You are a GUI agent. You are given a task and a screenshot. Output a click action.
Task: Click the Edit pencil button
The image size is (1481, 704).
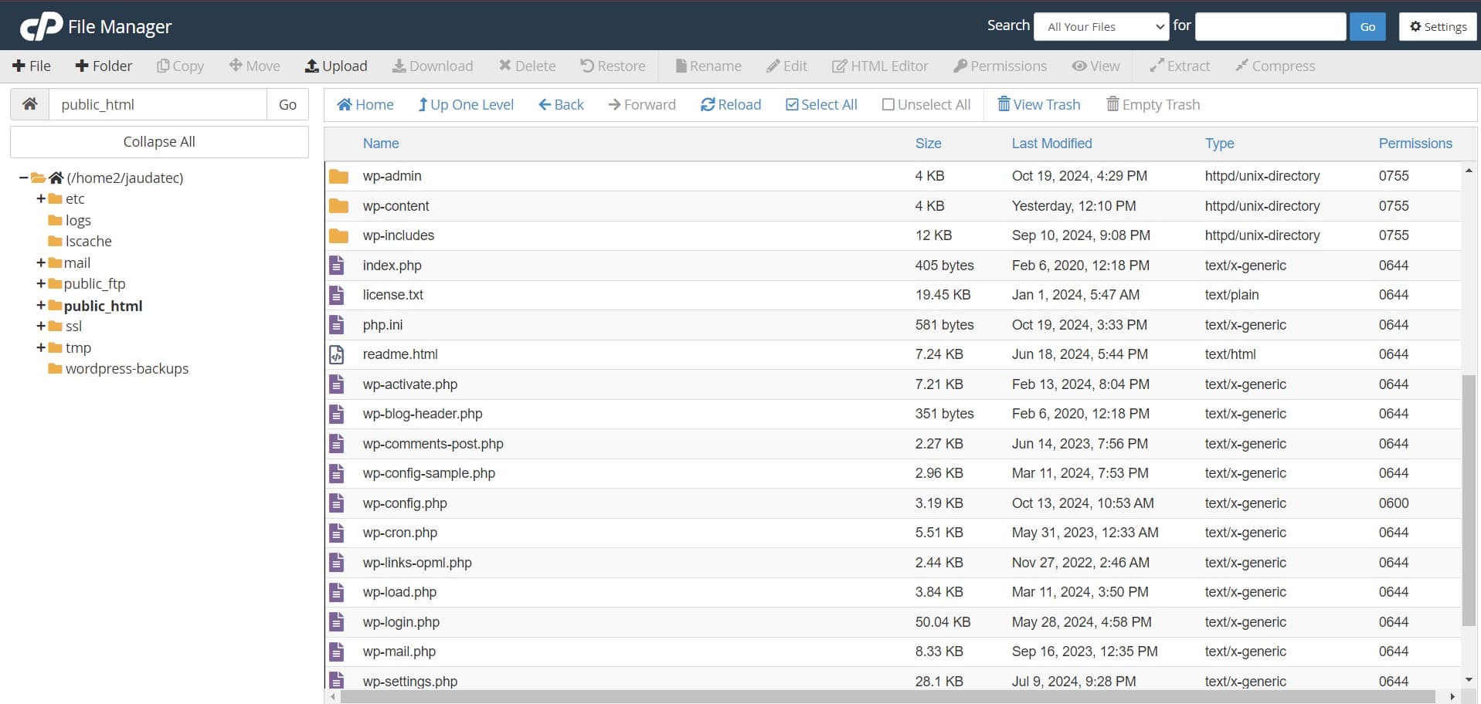coord(786,66)
